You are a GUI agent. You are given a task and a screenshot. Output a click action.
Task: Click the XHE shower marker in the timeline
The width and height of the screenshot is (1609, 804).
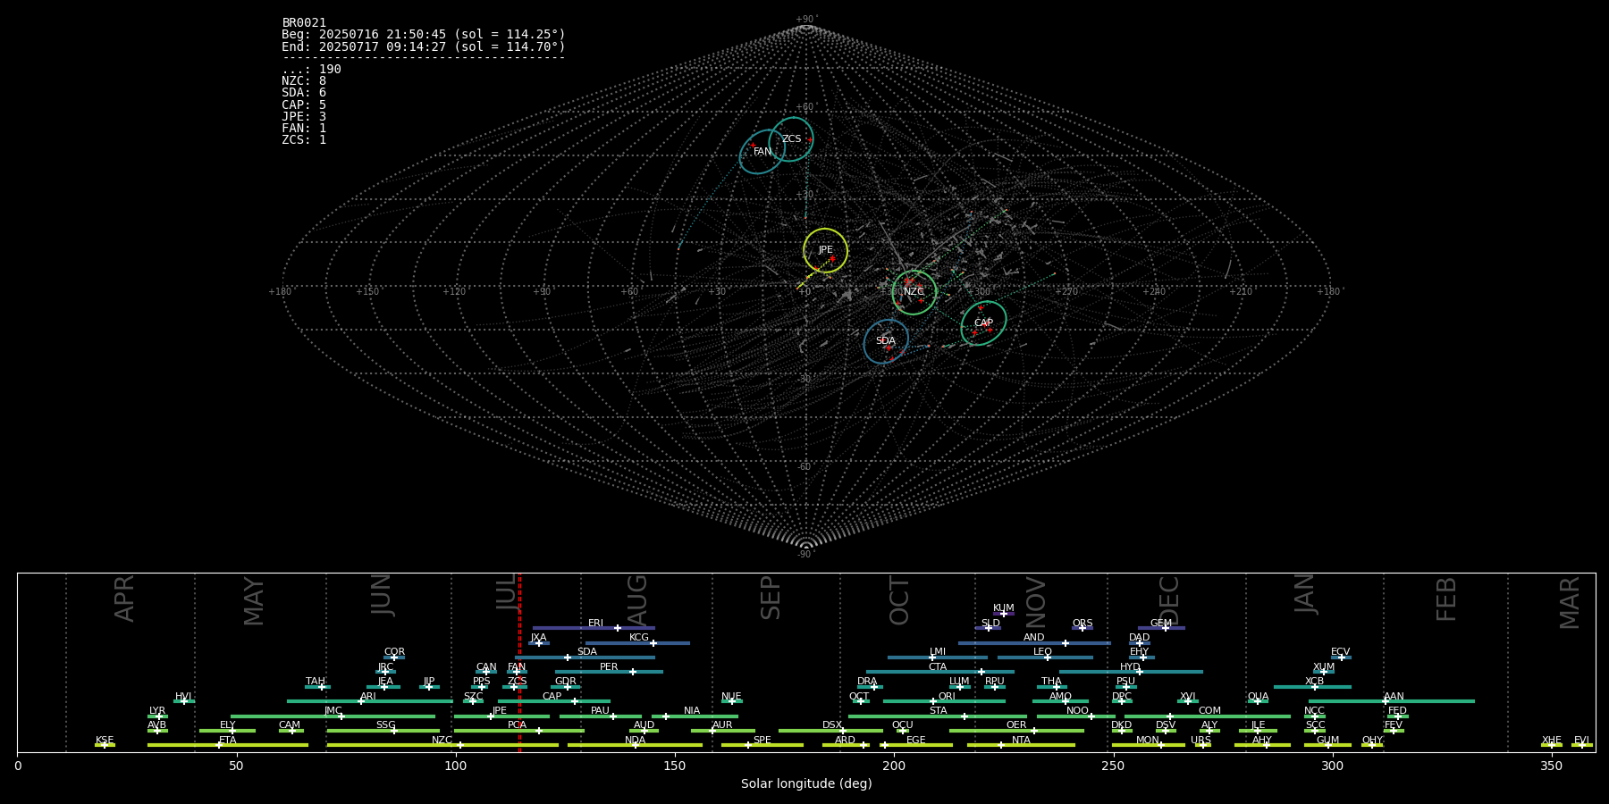pos(1552,745)
